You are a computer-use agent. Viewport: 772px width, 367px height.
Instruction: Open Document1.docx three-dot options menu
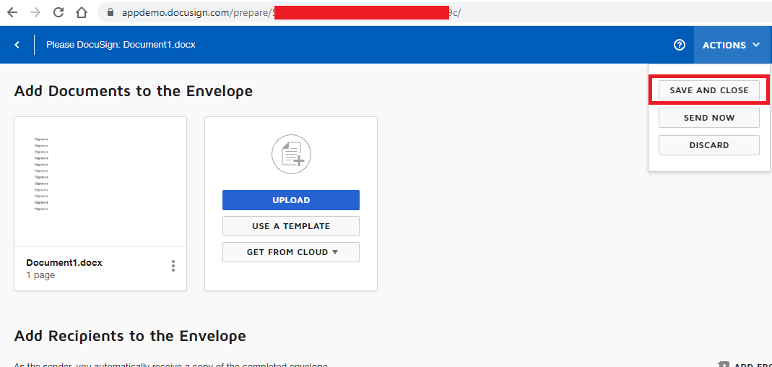tap(173, 266)
